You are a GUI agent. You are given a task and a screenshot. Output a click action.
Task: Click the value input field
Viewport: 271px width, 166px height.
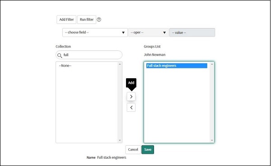(192, 33)
